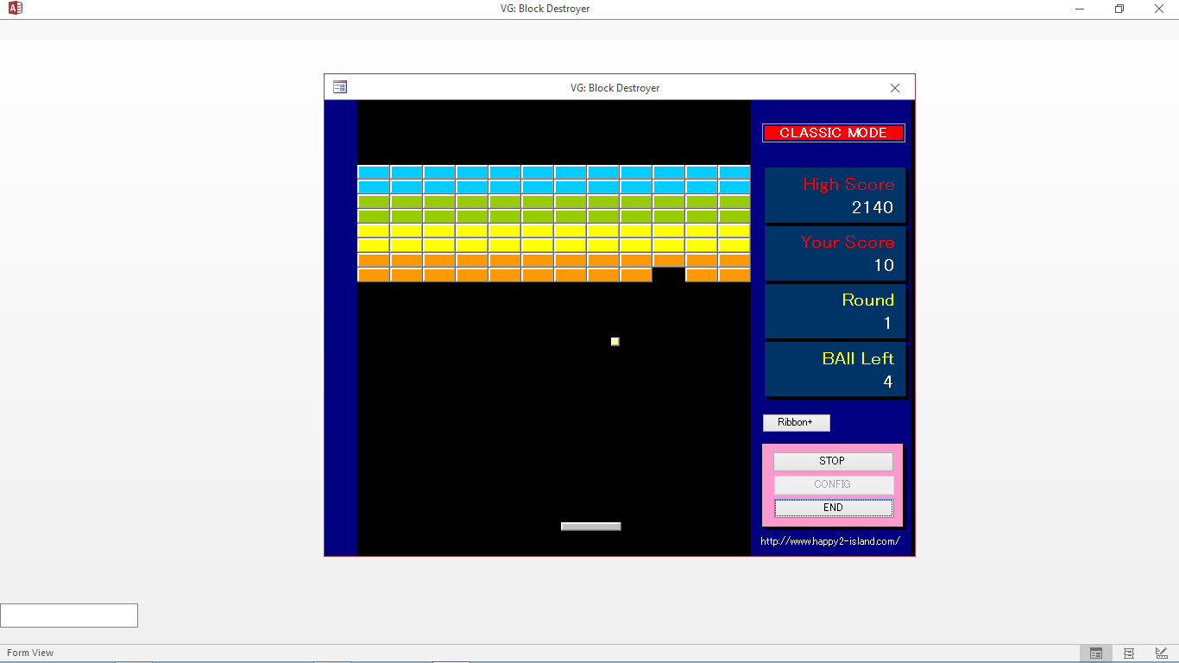Open the happy2-island.com link

click(x=830, y=541)
